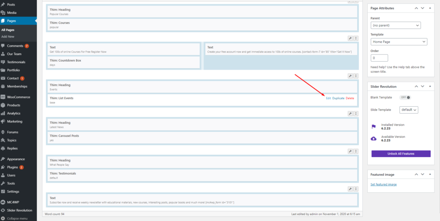440x221 pixels.
Task: Click move handle above Countdown Box row
Action: coord(356,38)
